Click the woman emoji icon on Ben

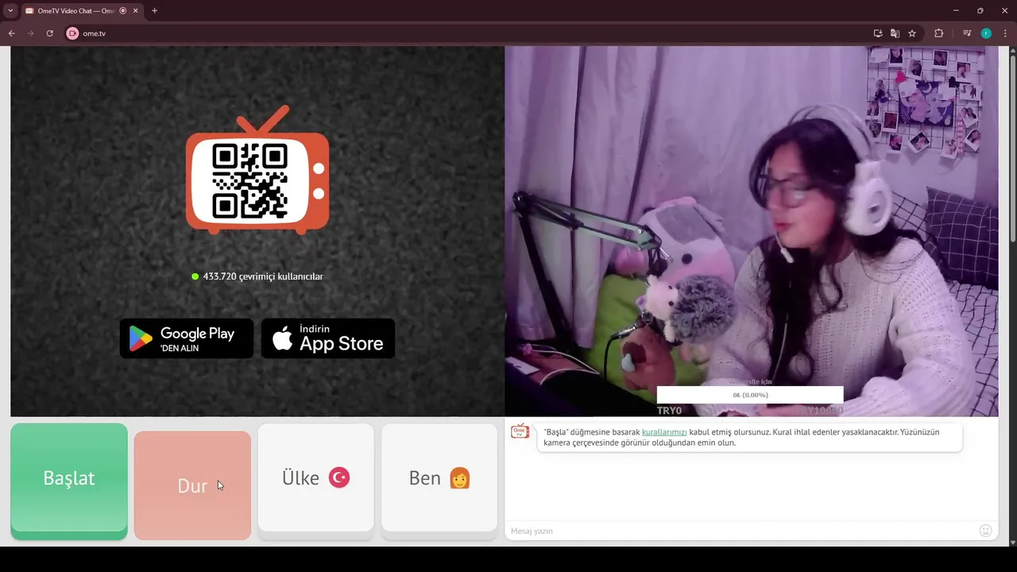click(460, 477)
